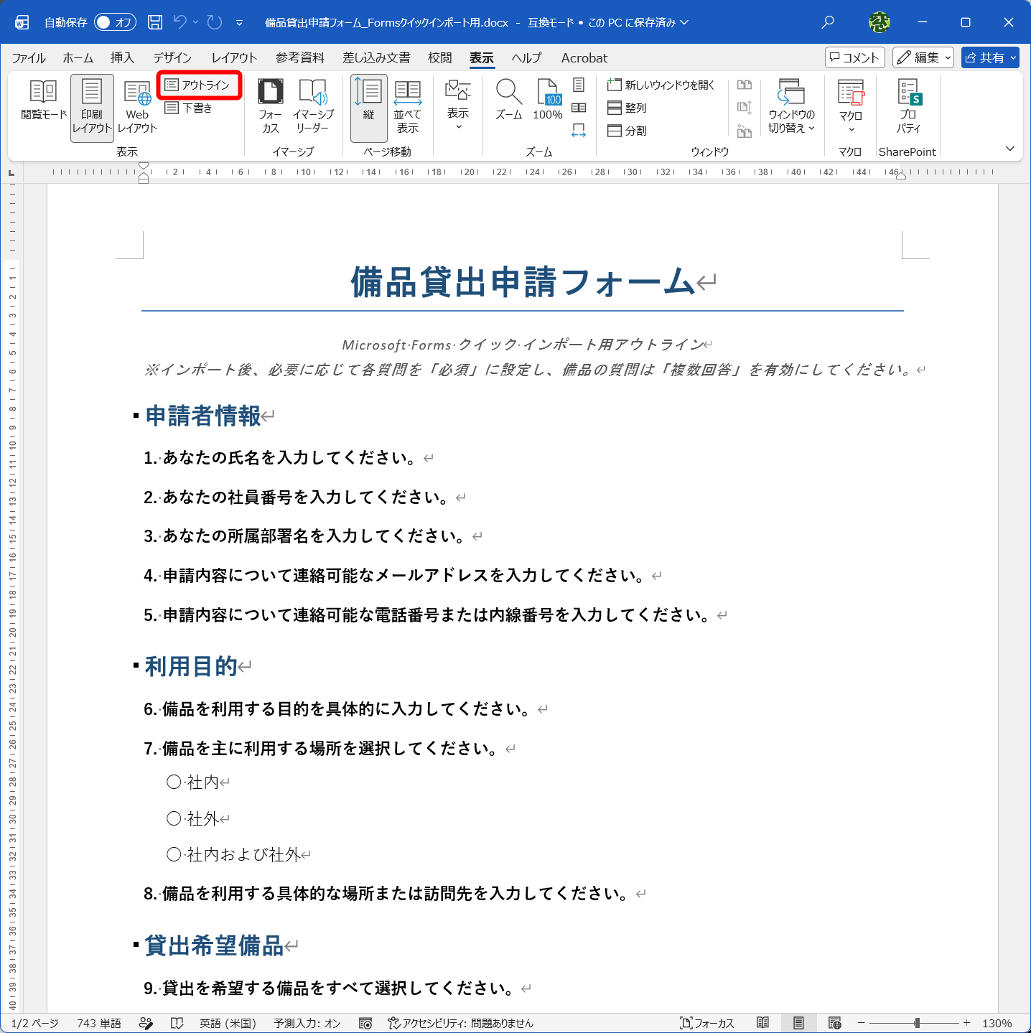Toggle the AutoSave (自動保存) switch
1031x1033 pixels.
[x=115, y=22]
